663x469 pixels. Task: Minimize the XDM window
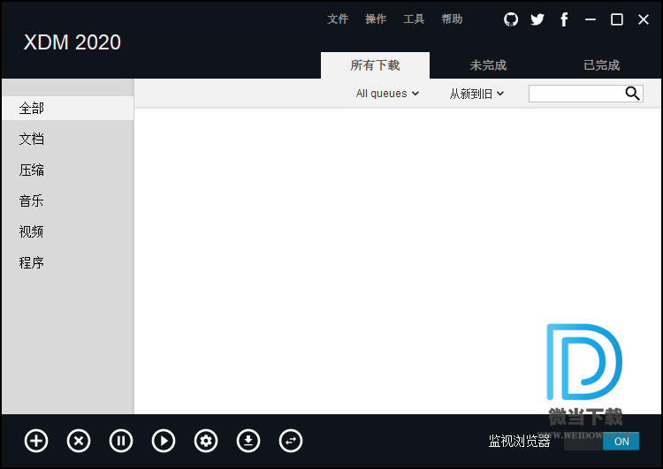coord(591,19)
